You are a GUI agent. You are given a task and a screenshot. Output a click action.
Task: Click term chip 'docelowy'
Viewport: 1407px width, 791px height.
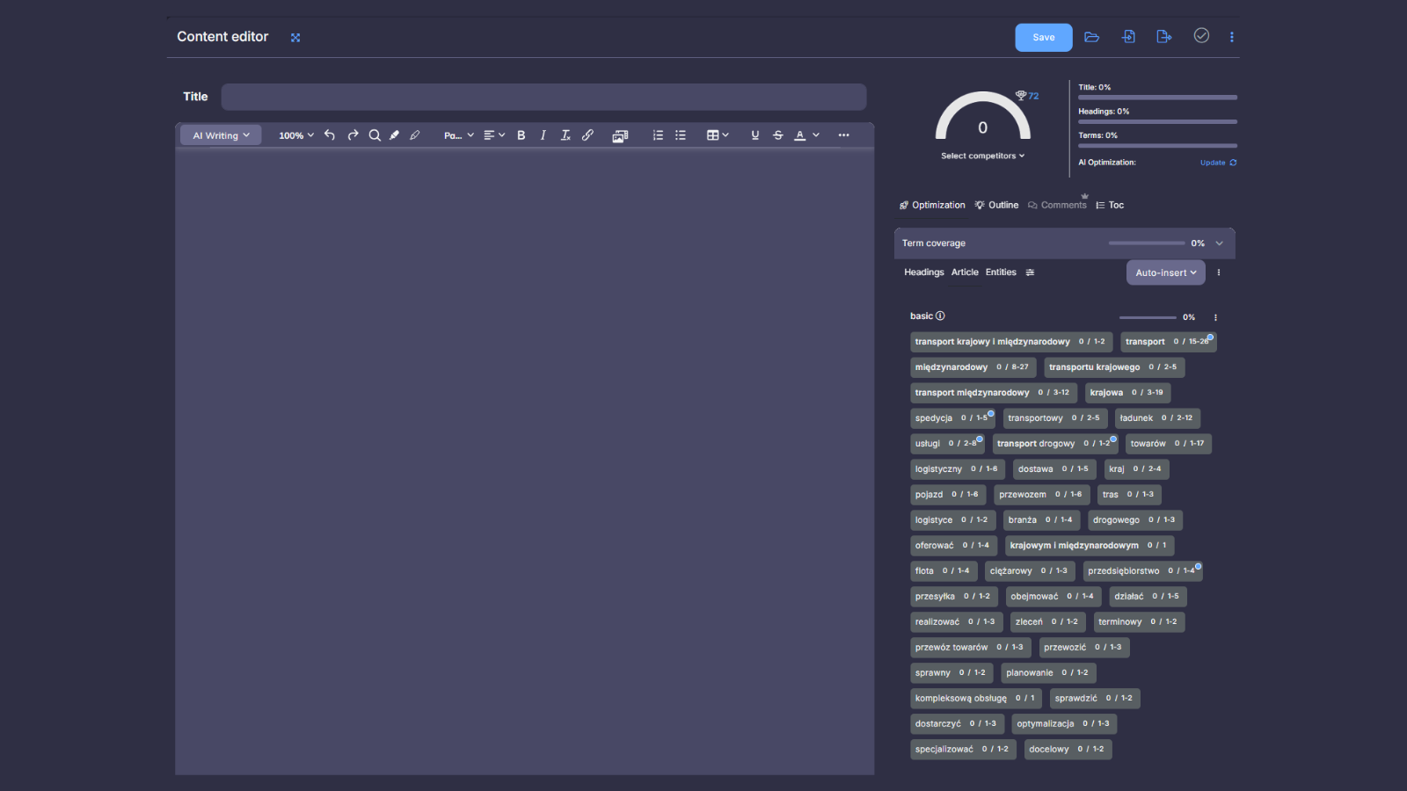(1068, 750)
